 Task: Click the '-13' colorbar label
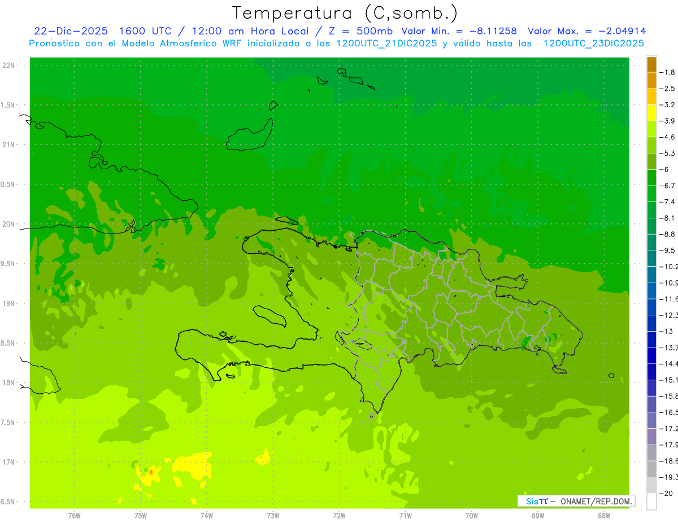(x=666, y=331)
